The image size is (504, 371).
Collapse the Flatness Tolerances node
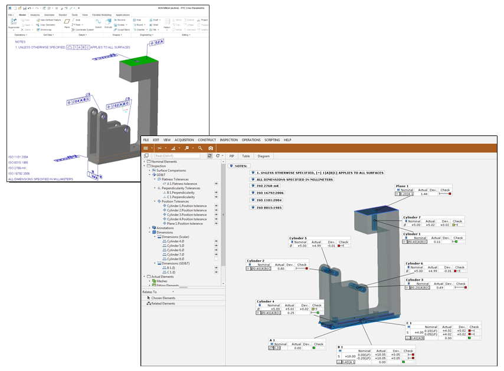pyautogui.click(x=155, y=179)
